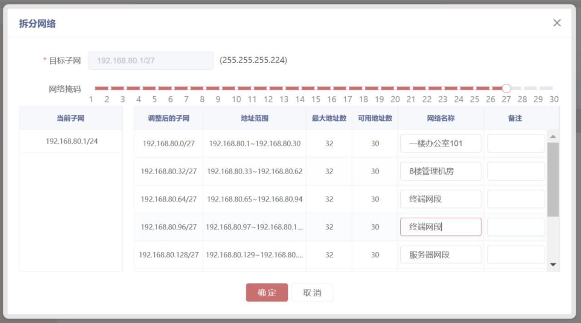Screen dimensions: 581x323
Task: Close the 拆分网络 dialog with X
Action: coord(557,23)
